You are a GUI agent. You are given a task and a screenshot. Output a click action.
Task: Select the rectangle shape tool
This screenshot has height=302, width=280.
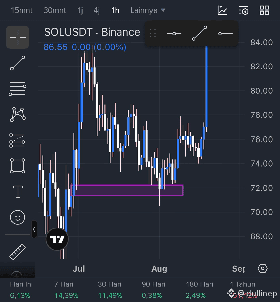pyautogui.click(x=18, y=166)
